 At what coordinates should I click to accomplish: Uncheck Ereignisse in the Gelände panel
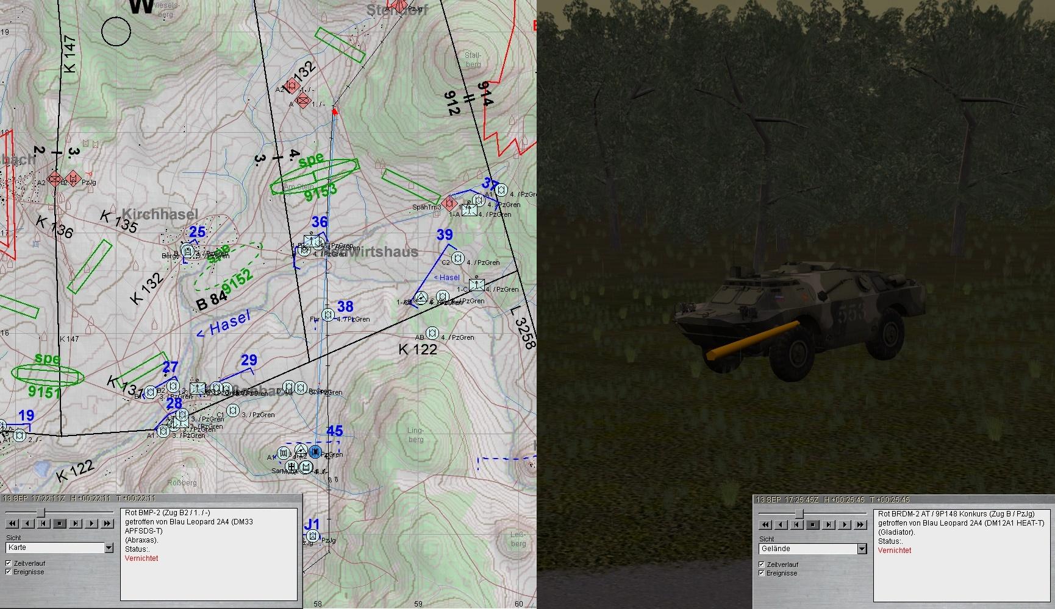(x=762, y=573)
